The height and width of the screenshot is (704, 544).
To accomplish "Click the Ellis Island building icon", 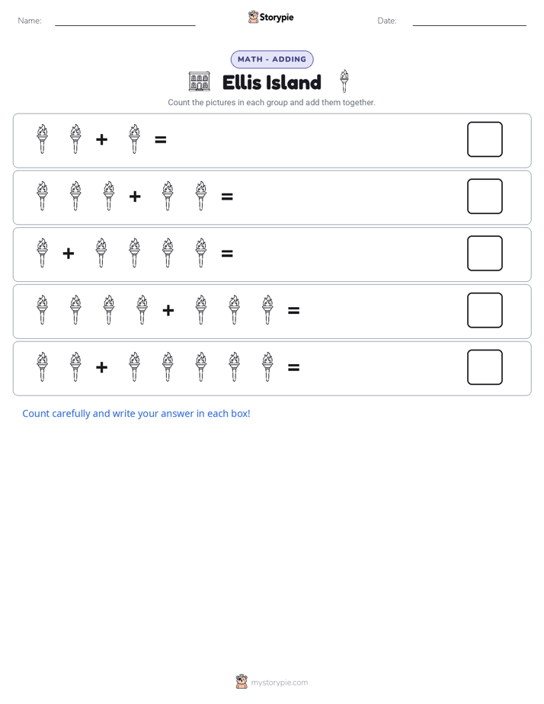I will 200,82.
